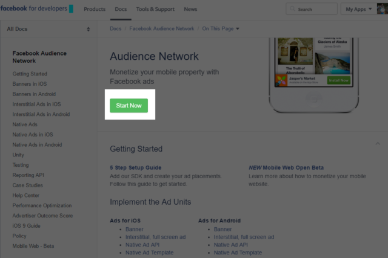Collapse the Getting Started section chevron
Screen dimensions: 388x258
tap(378, 144)
